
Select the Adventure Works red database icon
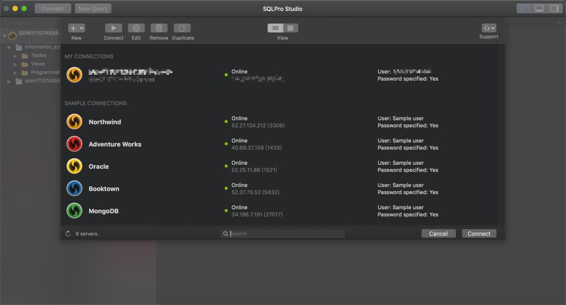pos(74,144)
